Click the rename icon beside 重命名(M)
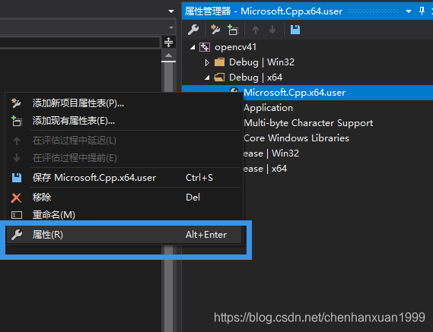Viewport: 433px width, 332px height. (17, 215)
